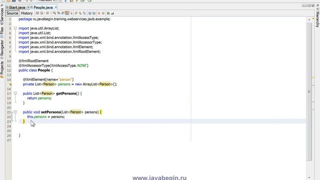320x180 pixels.
Task: Click closing brace on line 26
Action: click(x=19, y=135)
